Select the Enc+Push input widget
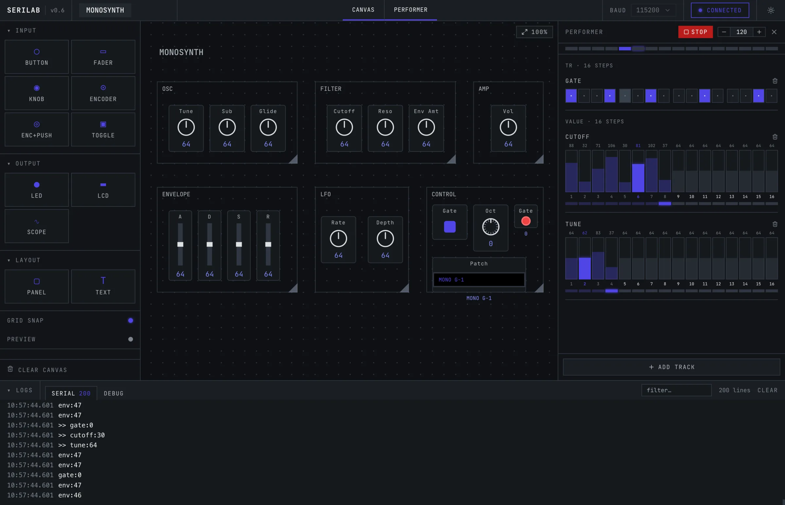Image resolution: width=785 pixels, height=505 pixels. tap(37, 130)
